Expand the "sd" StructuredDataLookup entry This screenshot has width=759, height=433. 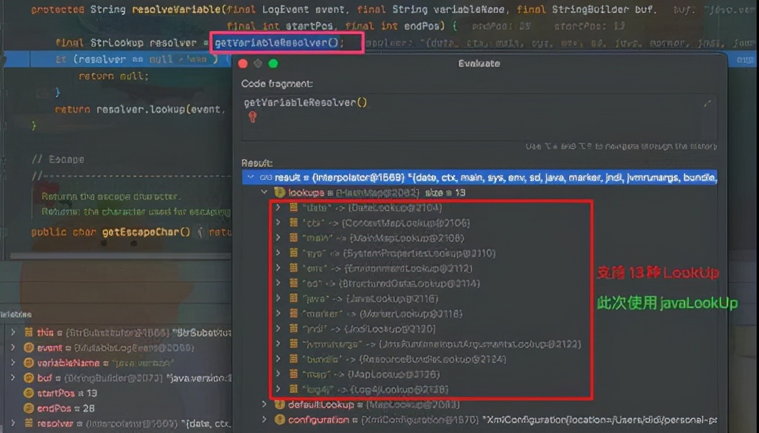(x=278, y=283)
